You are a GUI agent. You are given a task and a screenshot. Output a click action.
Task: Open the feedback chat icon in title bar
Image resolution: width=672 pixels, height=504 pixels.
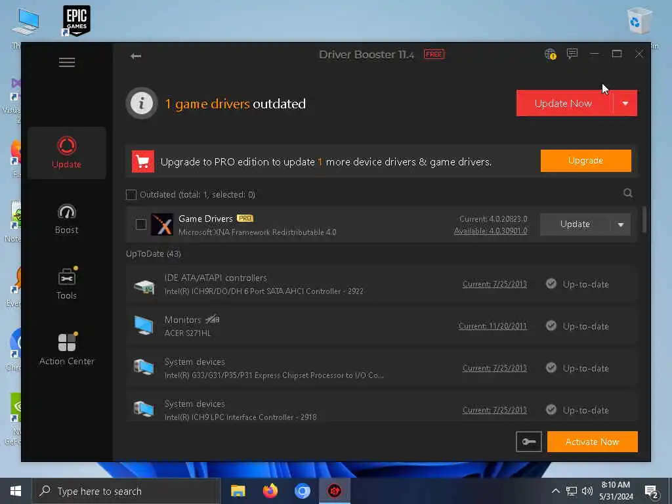point(572,54)
